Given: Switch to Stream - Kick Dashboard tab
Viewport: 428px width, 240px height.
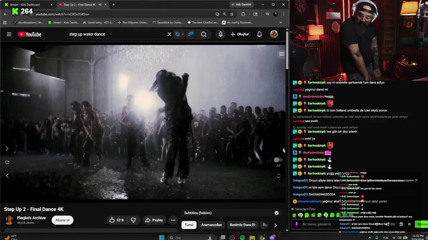Looking at the screenshot, I should (27, 5).
